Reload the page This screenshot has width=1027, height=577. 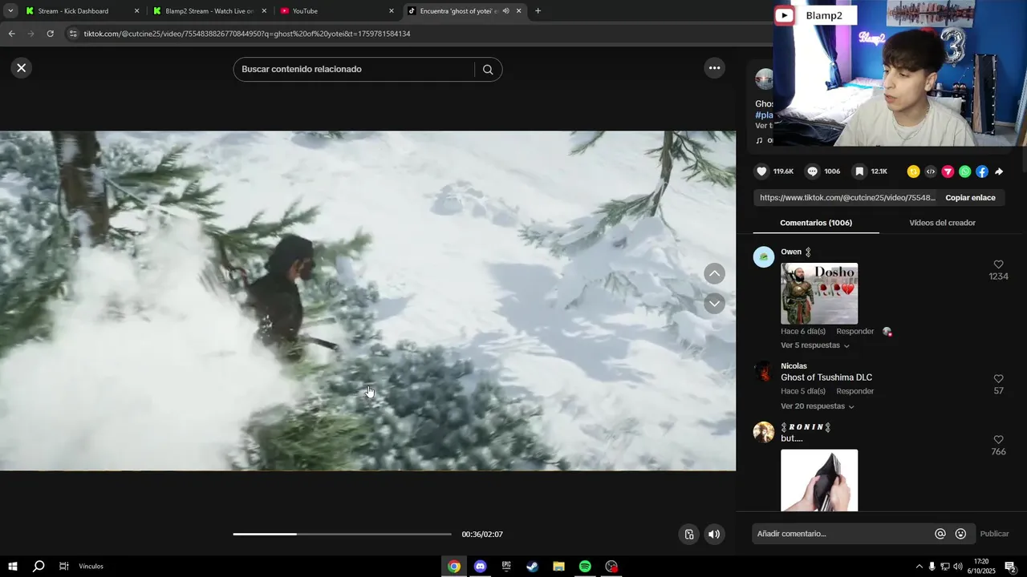point(50,34)
